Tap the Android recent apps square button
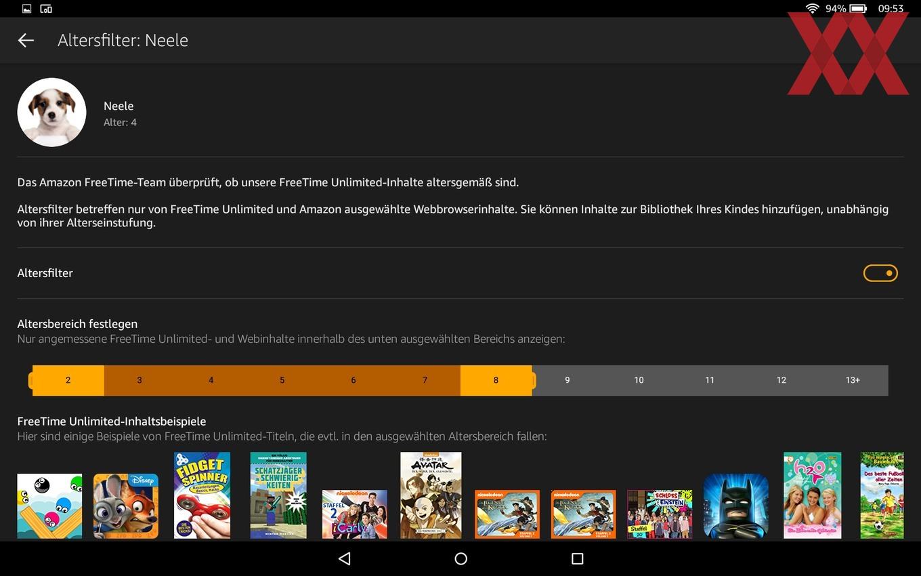This screenshot has width=921, height=576. [x=578, y=558]
